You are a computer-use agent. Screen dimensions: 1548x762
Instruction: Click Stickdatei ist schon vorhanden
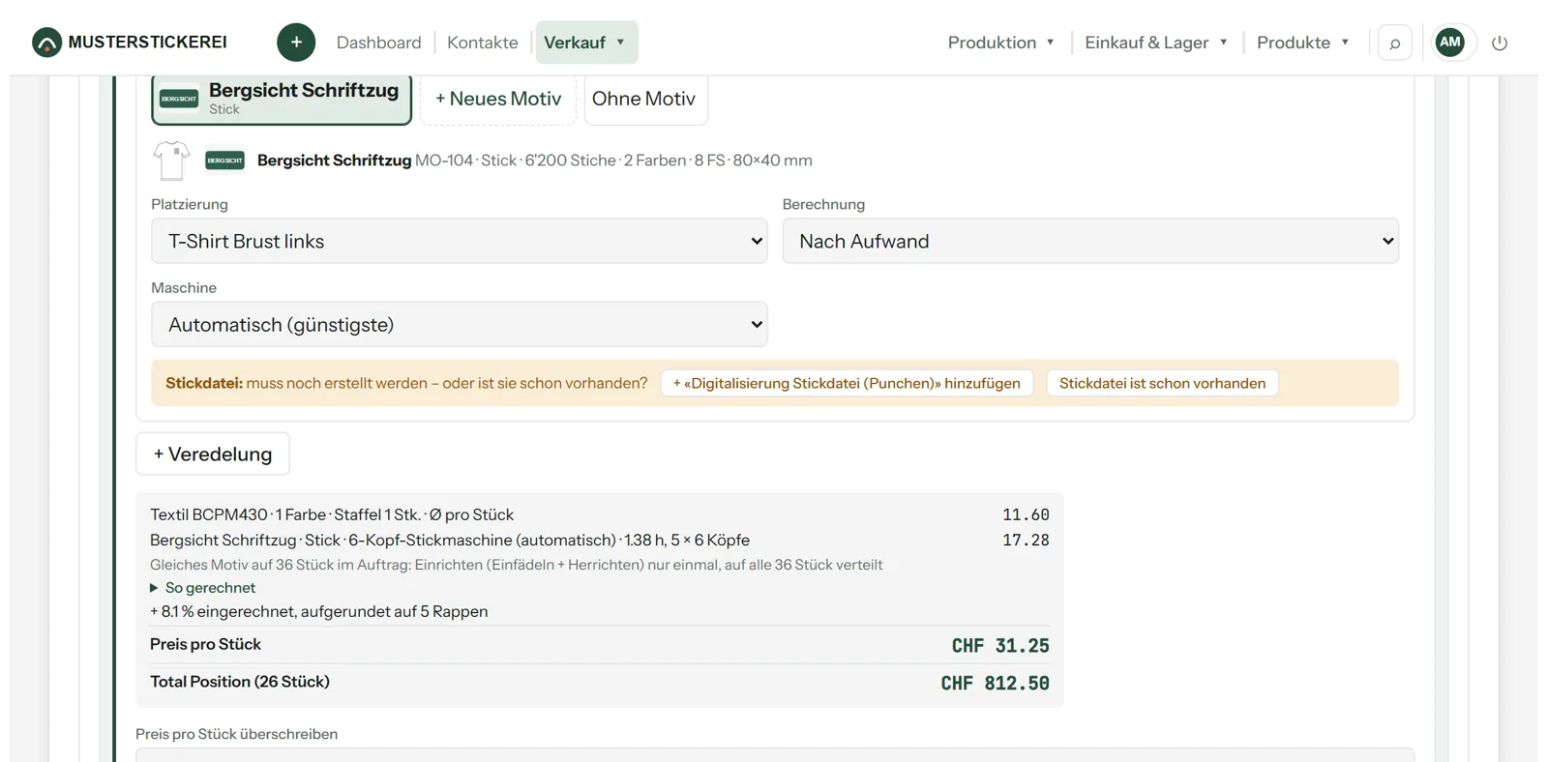pos(1162,383)
